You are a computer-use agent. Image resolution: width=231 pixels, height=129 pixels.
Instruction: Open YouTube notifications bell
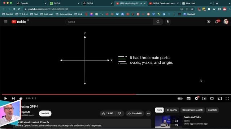coord(217,22)
